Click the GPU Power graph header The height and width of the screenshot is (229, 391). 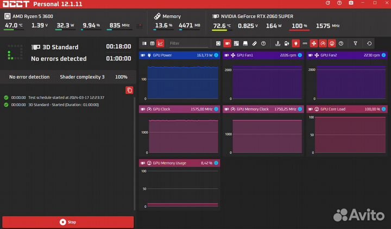tap(179, 55)
